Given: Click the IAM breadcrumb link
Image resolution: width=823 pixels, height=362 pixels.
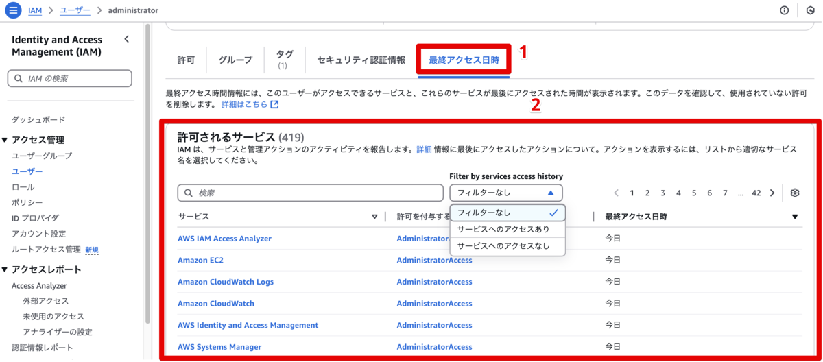Looking at the screenshot, I should (34, 10).
